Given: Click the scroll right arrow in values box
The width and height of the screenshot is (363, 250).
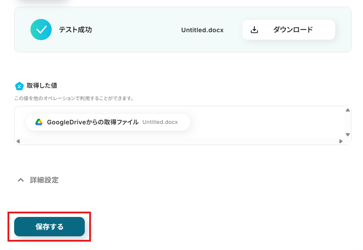Looking at the screenshot, I should pos(341,141).
